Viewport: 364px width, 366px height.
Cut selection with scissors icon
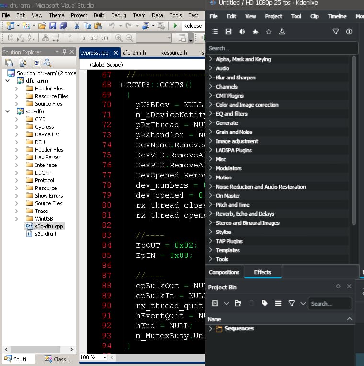coord(77,26)
